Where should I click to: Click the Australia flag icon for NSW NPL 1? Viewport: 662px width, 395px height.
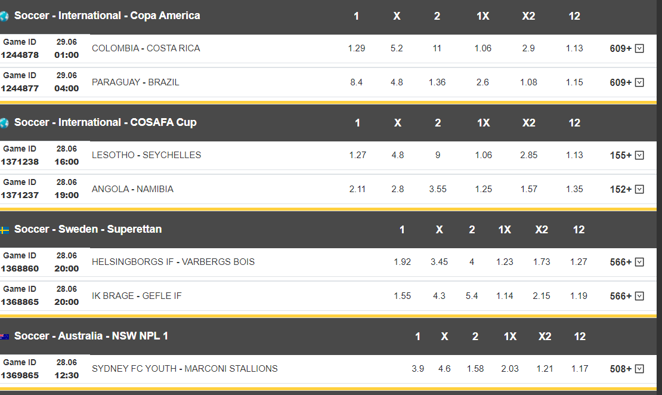pos(4,337)
